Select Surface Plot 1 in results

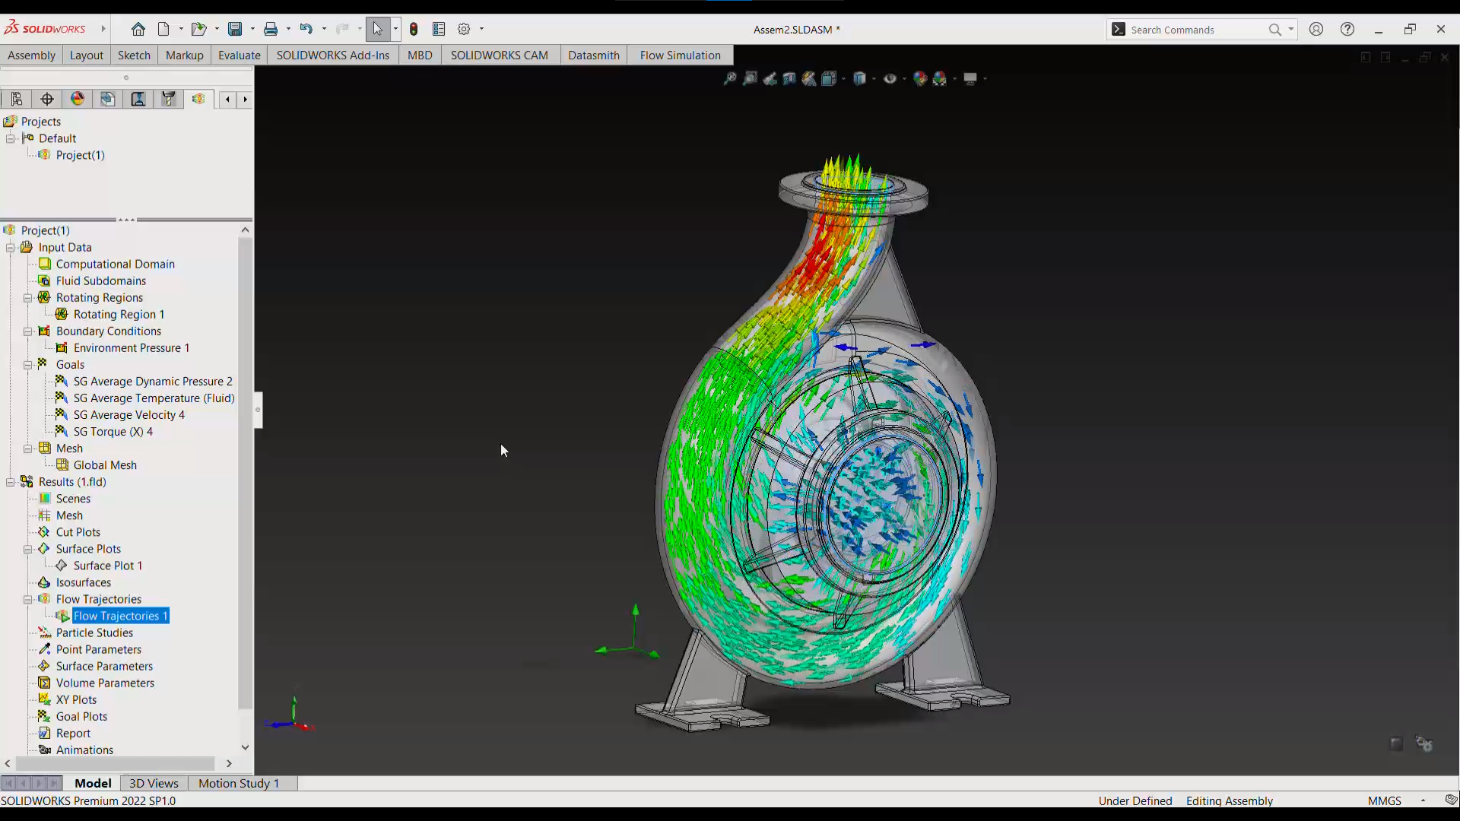[x=107, y=566]
